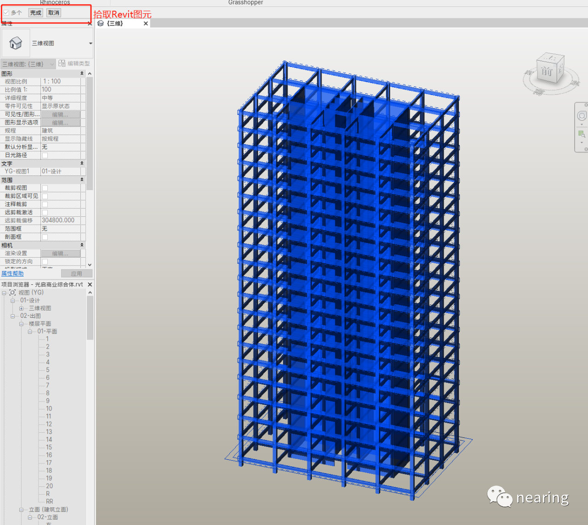Image resolution: width=588 pixels, height=525 pixels.
Task: Open the Grasshopper ribbon panel label
Action: click(246, 2)
